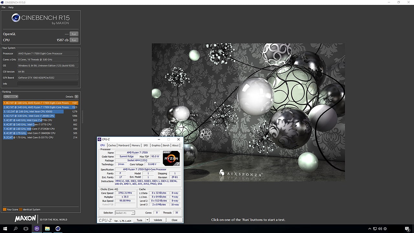Run the OpenGL benchmark
Viewport: 414px width, 233px height.
74,34
